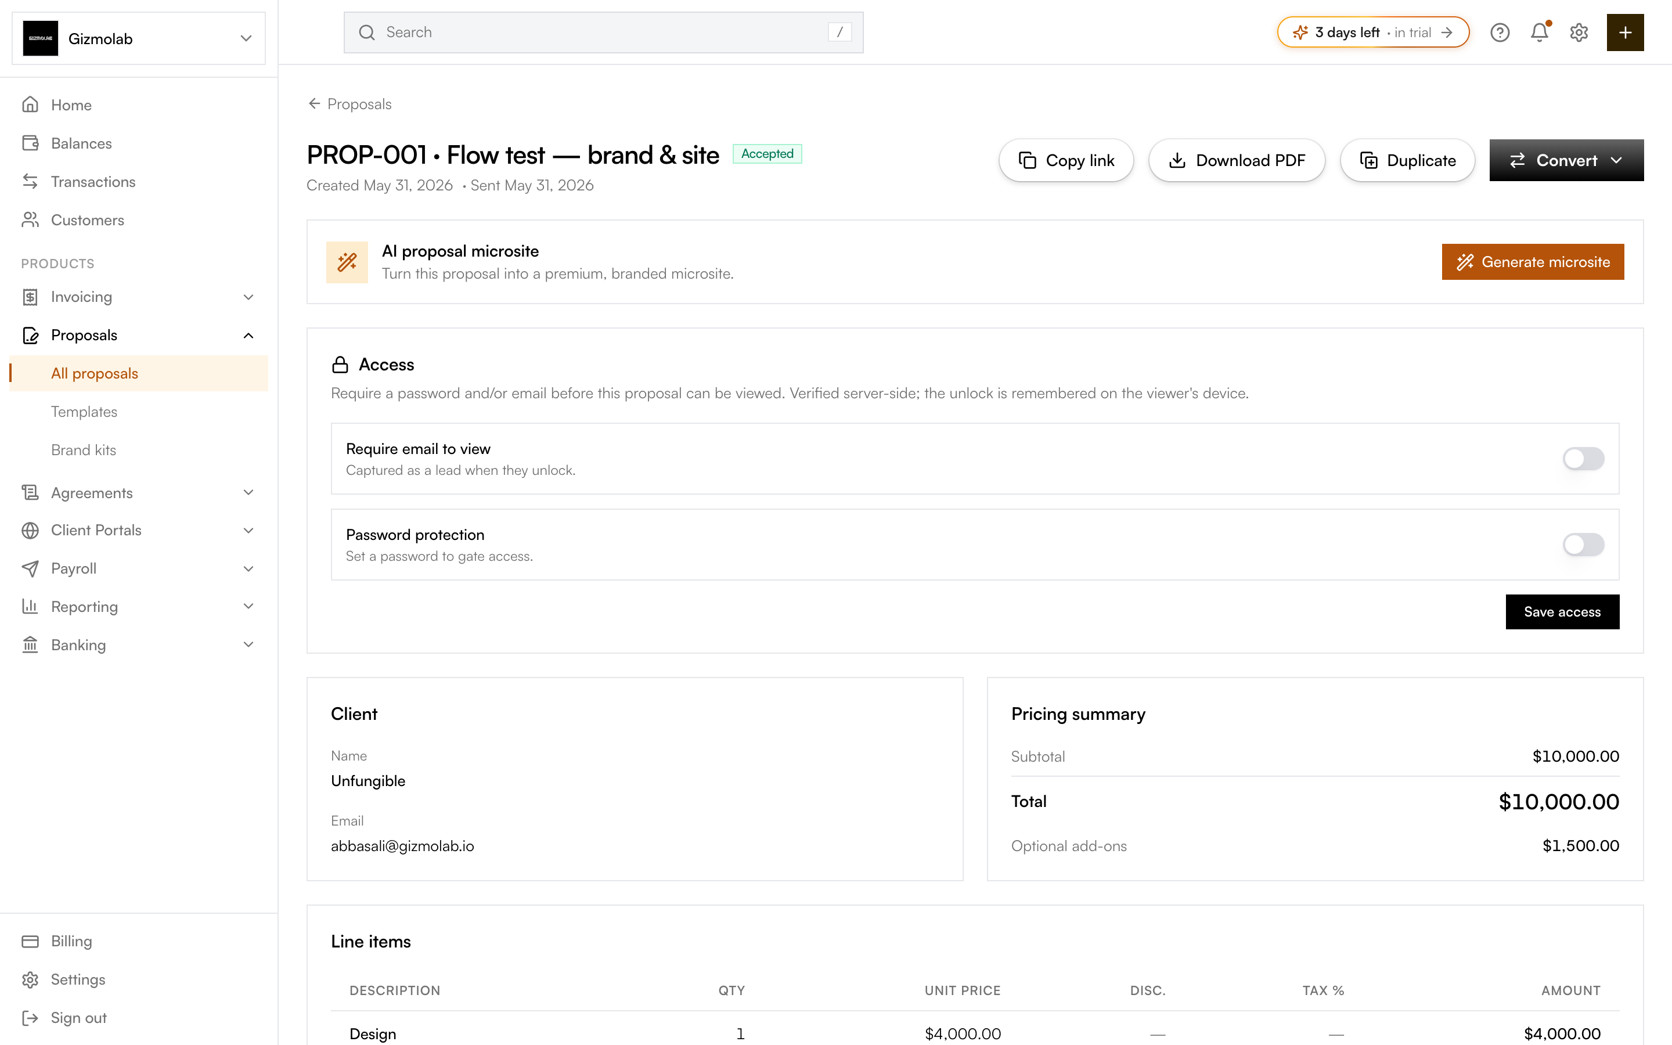Expand the Banking section chevron
This screenshot has height=1045, width=1672.
[248, 644]
